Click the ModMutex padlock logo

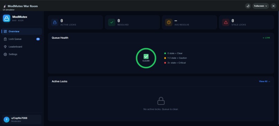coord(7,18)
